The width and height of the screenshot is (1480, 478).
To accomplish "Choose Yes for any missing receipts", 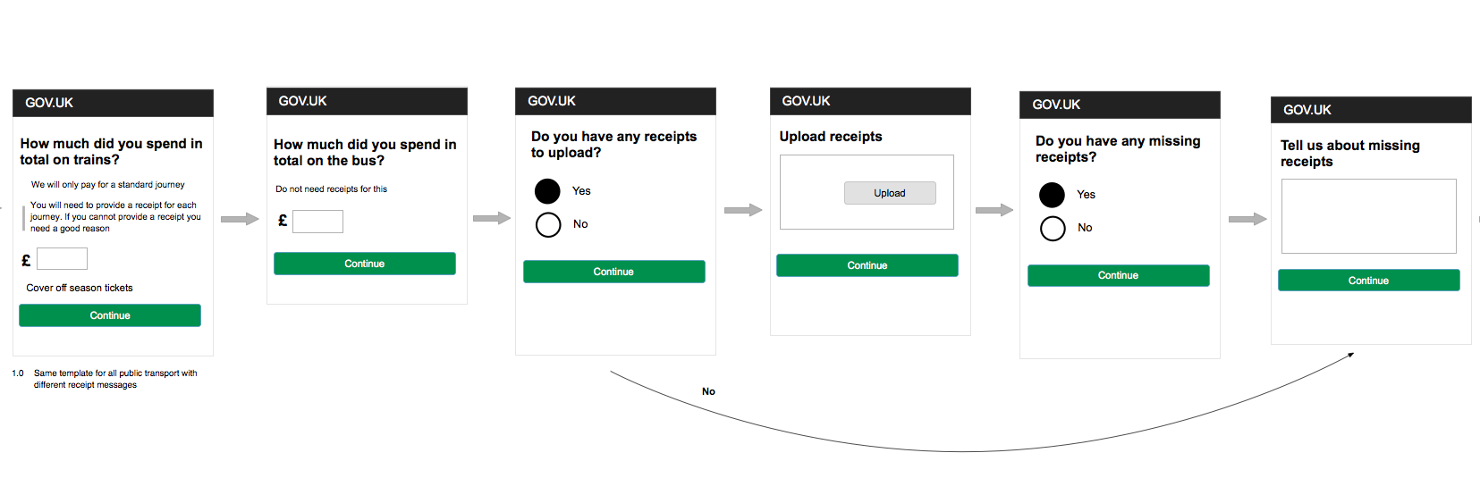I will tap(1053, 195).
